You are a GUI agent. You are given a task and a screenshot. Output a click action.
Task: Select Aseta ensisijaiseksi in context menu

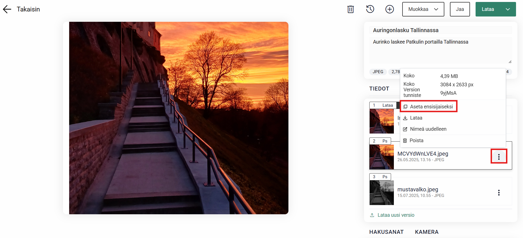click(428, 107)
